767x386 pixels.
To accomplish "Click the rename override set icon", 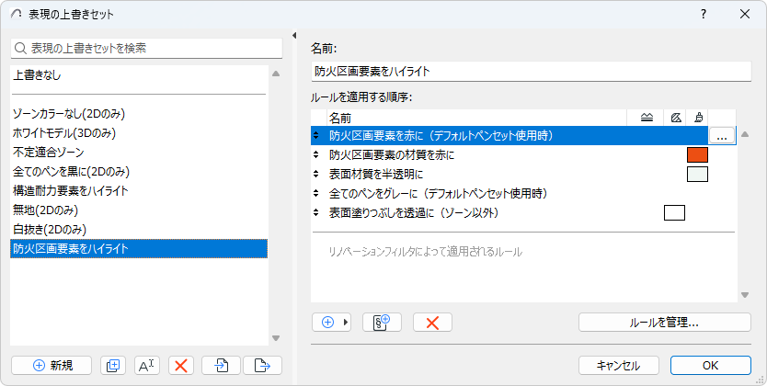I will tap(147, 365).
